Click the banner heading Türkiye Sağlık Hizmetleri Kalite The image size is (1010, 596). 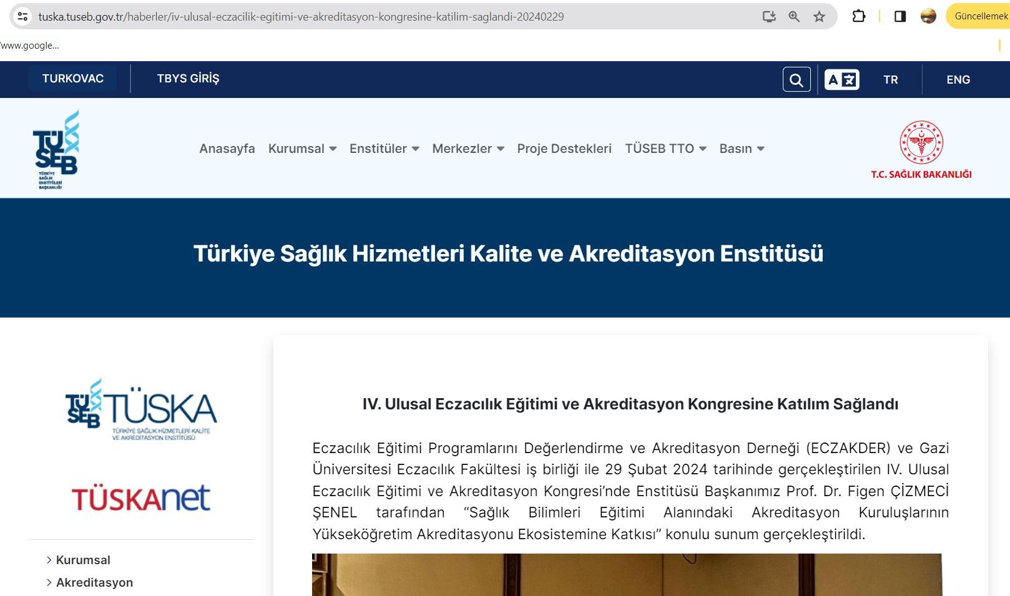coord(508,253)
